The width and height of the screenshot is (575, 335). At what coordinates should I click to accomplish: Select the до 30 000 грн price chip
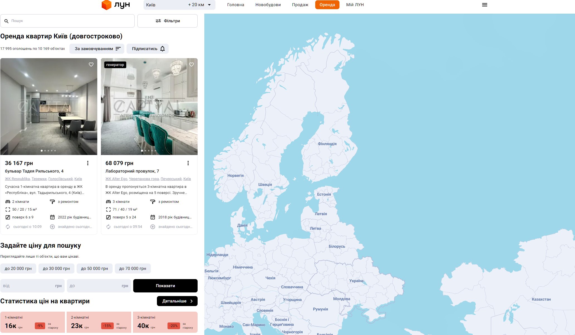point(56,269)
